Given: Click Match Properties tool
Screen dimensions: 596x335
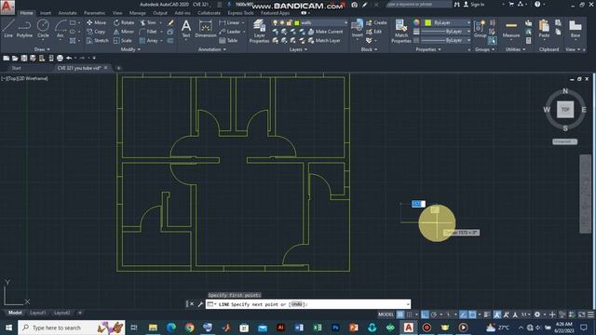Looking at the screenshot, I should coord(401,31).
